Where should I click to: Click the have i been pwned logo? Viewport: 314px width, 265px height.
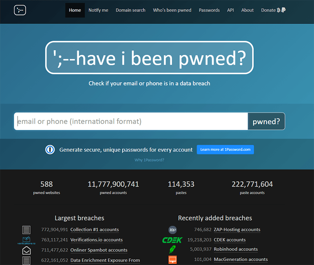tap(20, 11)
